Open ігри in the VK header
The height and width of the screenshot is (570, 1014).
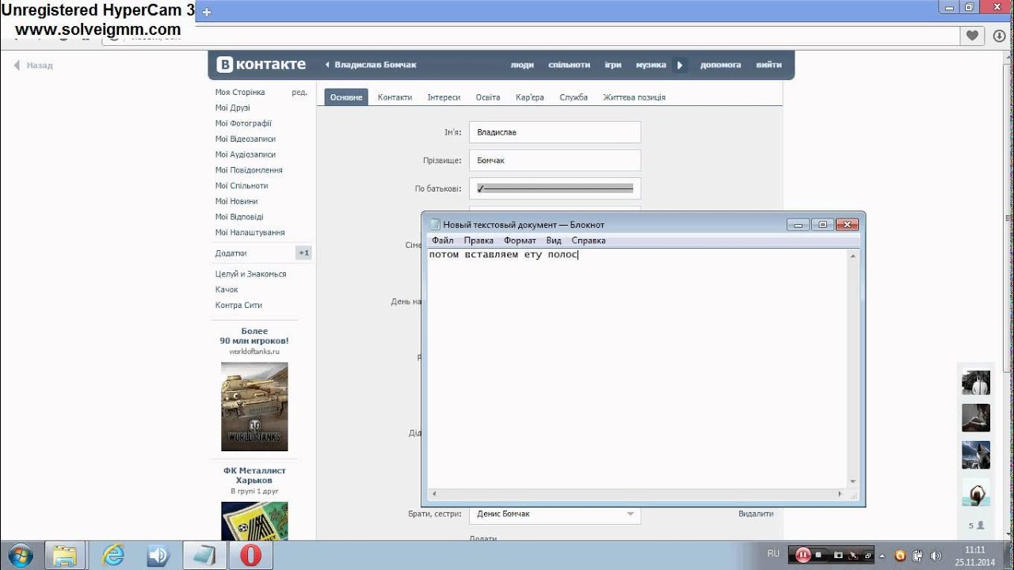(x=613, y=65)
